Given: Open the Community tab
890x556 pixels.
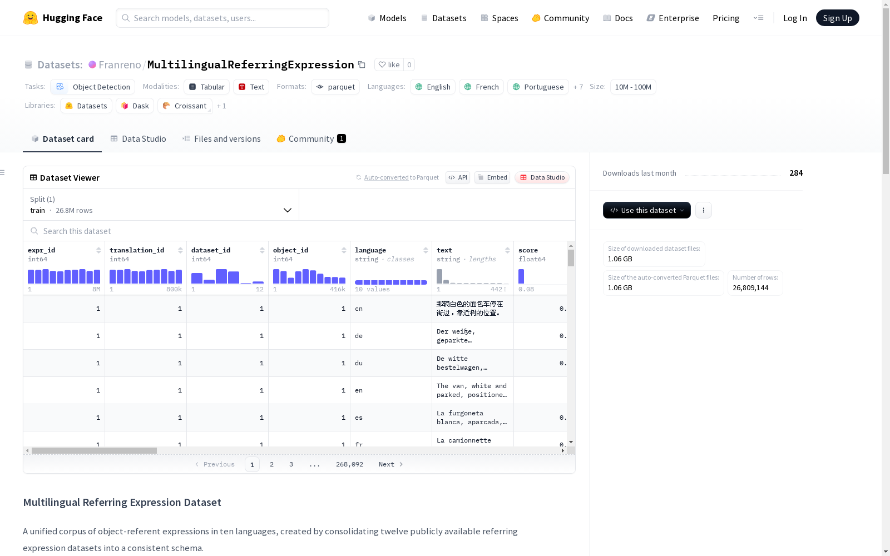Looking at the screenshot, I should coord(311,139).
